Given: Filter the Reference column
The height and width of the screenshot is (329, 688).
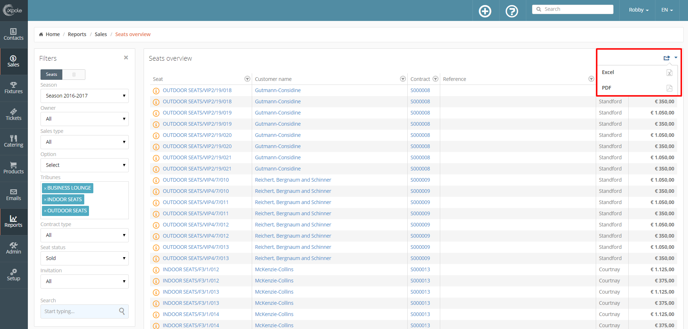Looking at the screenshot, I should [591, 79].
